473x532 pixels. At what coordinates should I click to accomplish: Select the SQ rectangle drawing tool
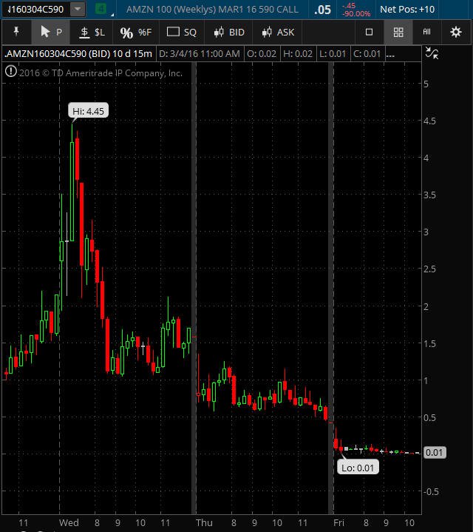pyautogui.click(x=182, y=33)
